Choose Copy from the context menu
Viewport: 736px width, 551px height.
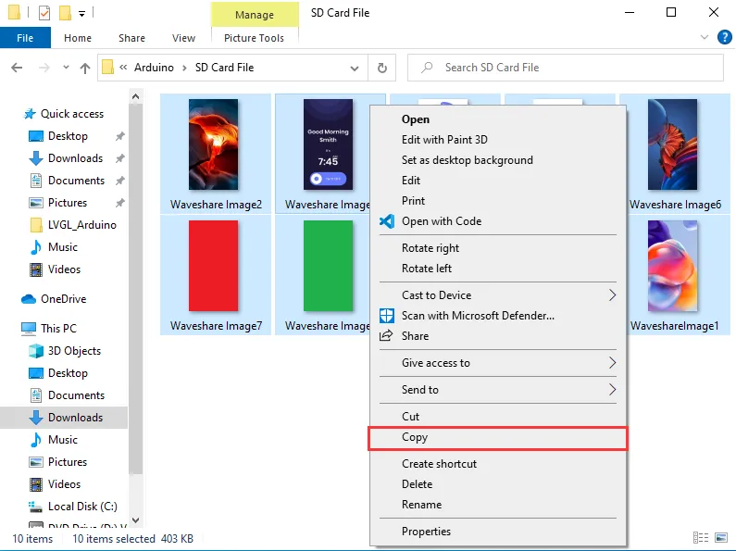click(x=415, y=437)
